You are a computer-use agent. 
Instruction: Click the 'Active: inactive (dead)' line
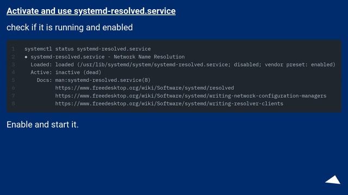pos(66,72)
